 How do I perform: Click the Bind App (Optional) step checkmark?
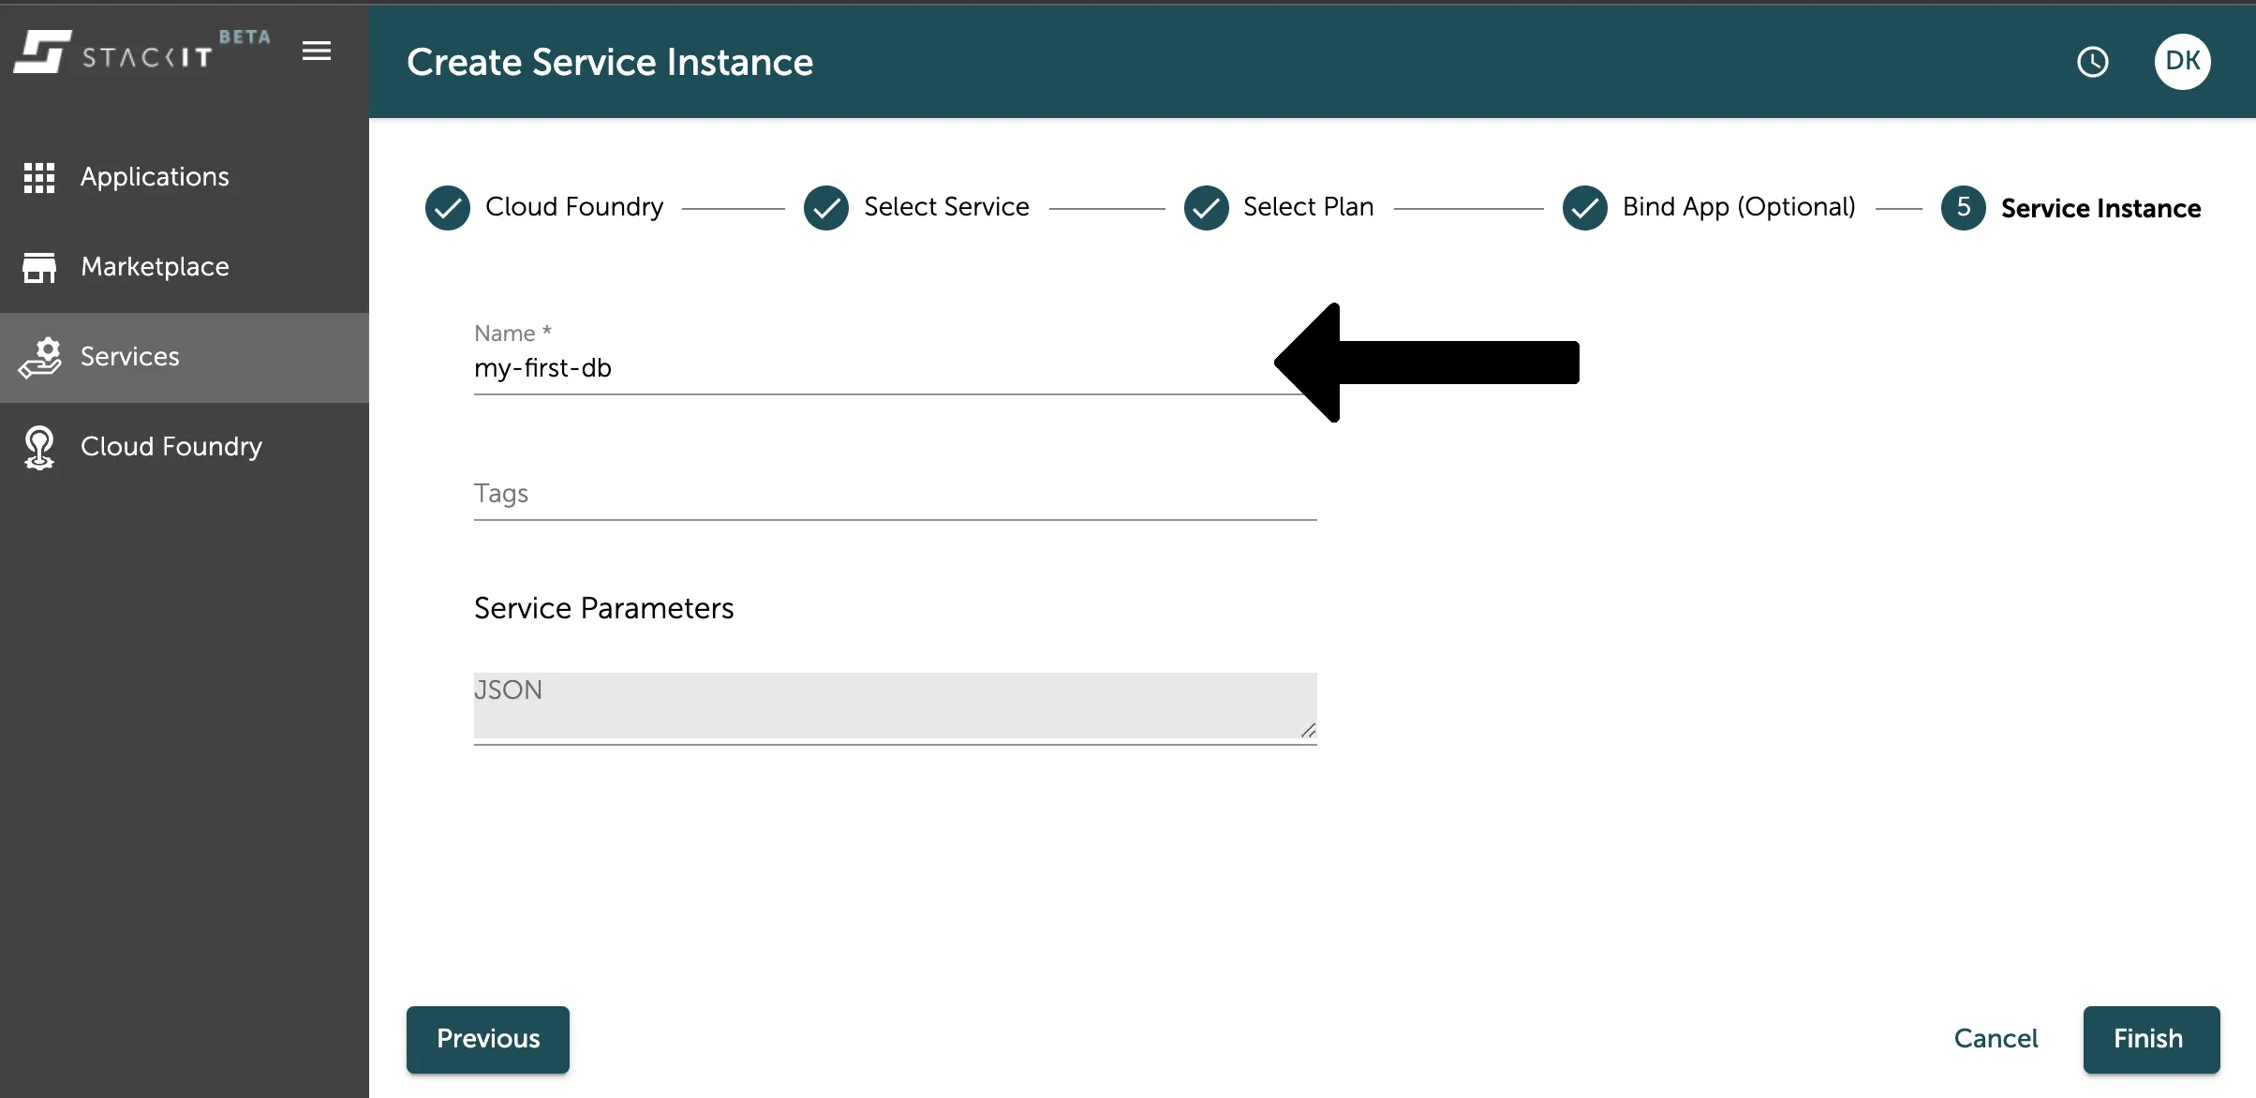1584,207
